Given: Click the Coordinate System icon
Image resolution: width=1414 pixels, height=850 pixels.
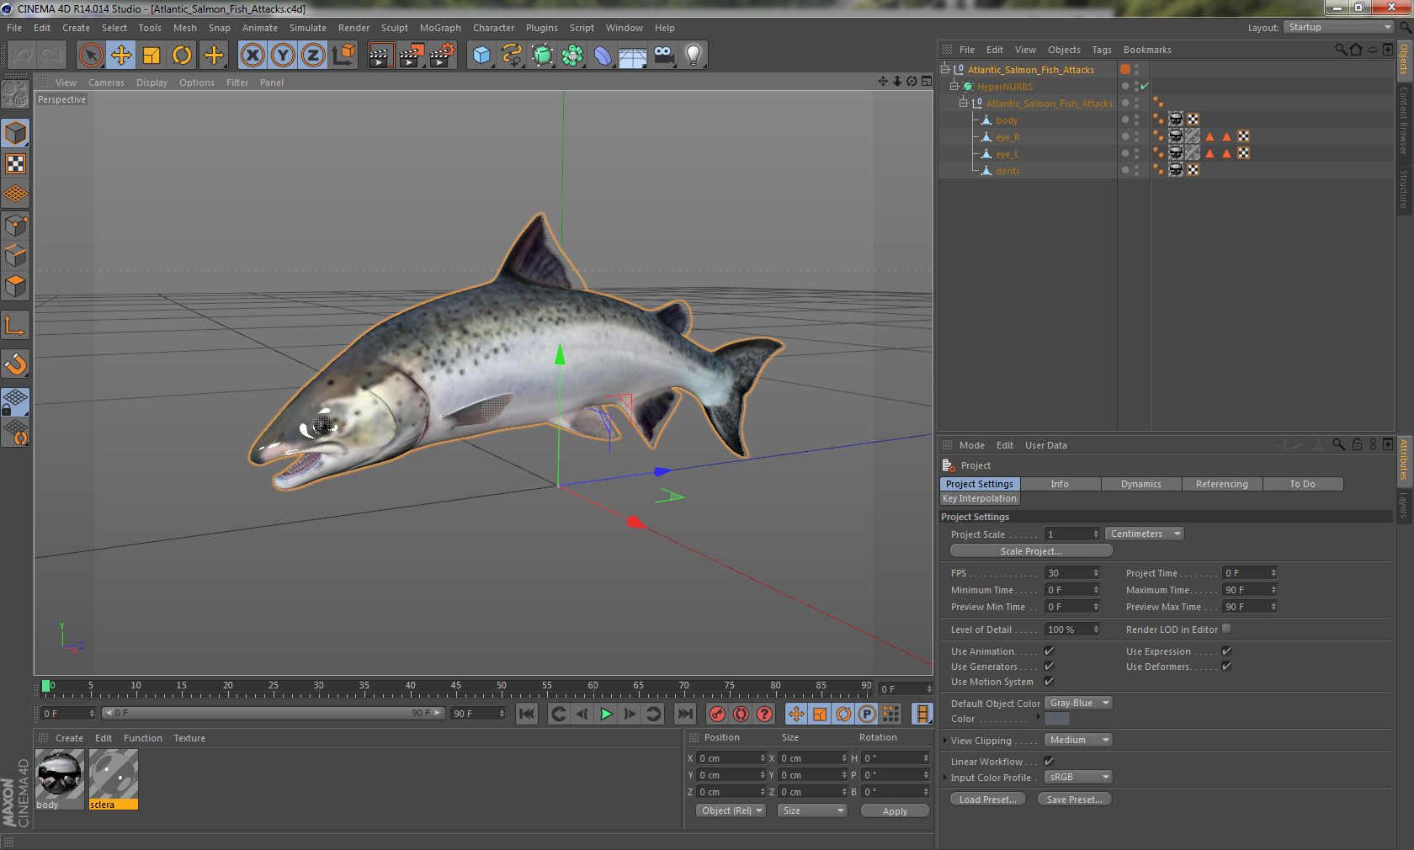Looking at the screenshot, I should [x=343, y=56].
